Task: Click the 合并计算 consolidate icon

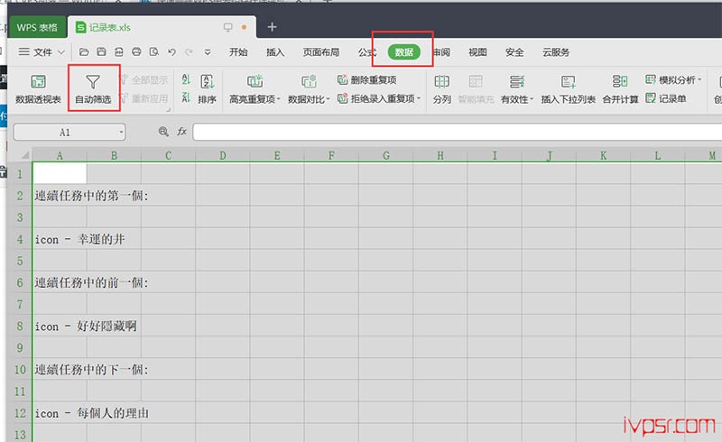Action: click(x=620, y=81)
